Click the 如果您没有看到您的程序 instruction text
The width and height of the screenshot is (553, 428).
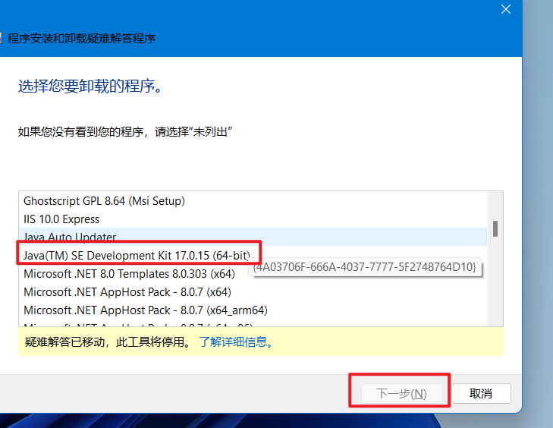124,131
